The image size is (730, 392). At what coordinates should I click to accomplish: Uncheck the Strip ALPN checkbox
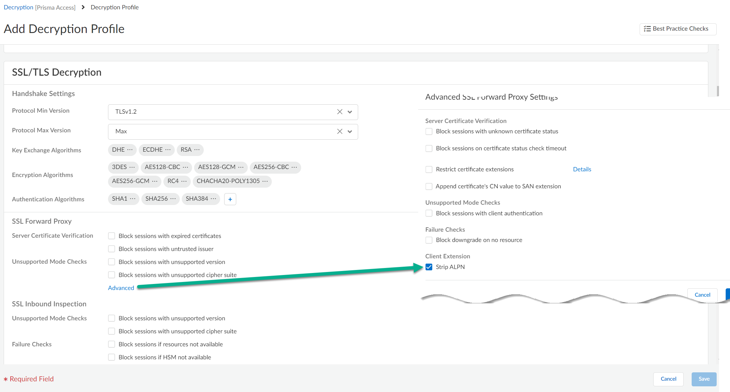[x=429, y=267]
